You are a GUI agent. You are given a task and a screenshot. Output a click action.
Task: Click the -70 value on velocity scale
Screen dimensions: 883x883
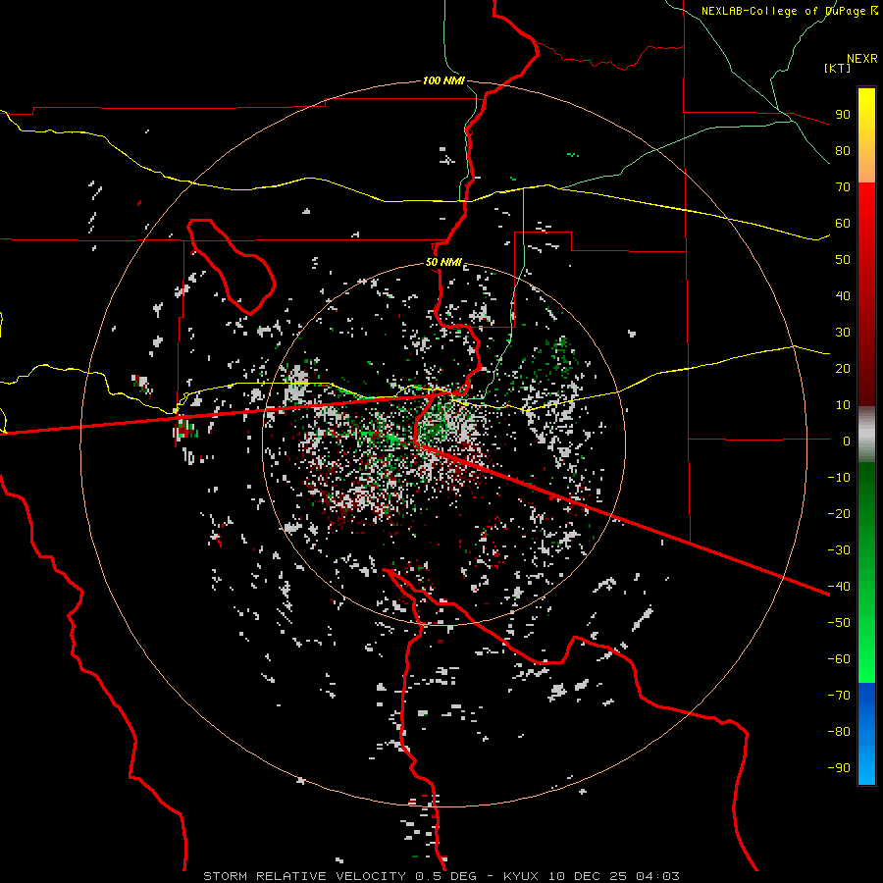point(839,696)
